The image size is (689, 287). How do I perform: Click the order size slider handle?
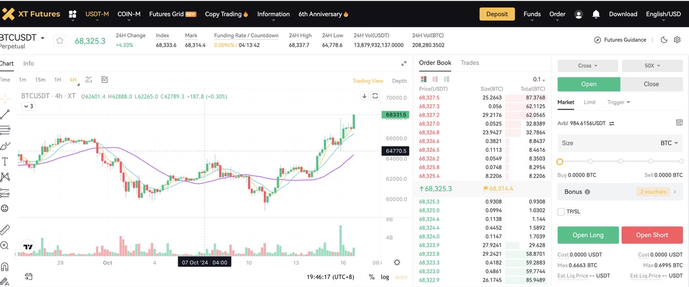560,161
